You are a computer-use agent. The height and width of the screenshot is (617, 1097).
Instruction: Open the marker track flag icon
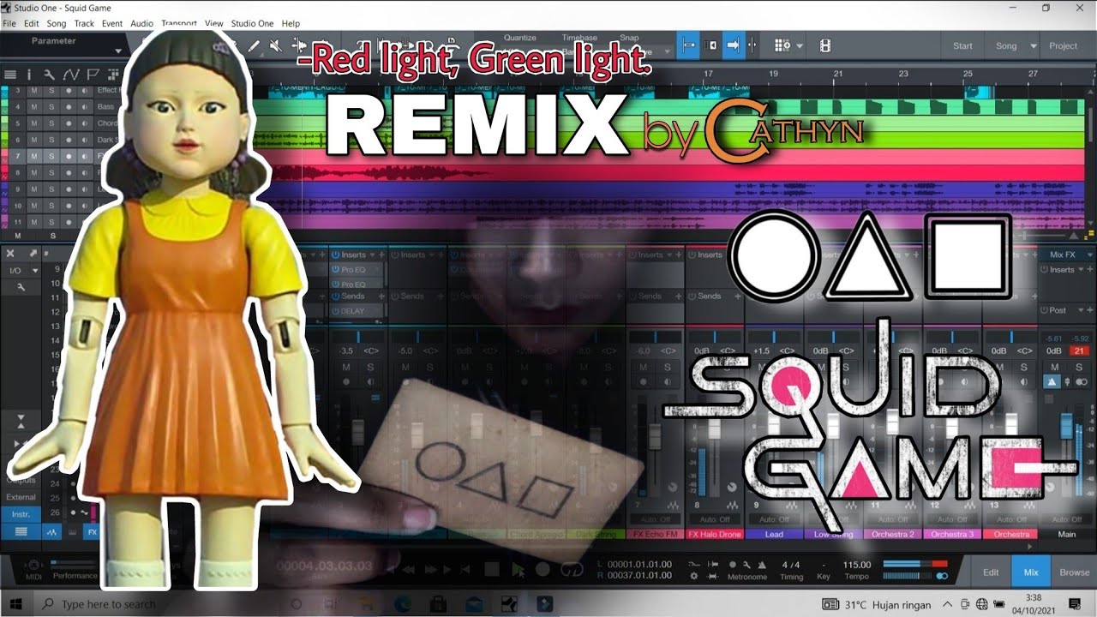[x=92, y=75]
